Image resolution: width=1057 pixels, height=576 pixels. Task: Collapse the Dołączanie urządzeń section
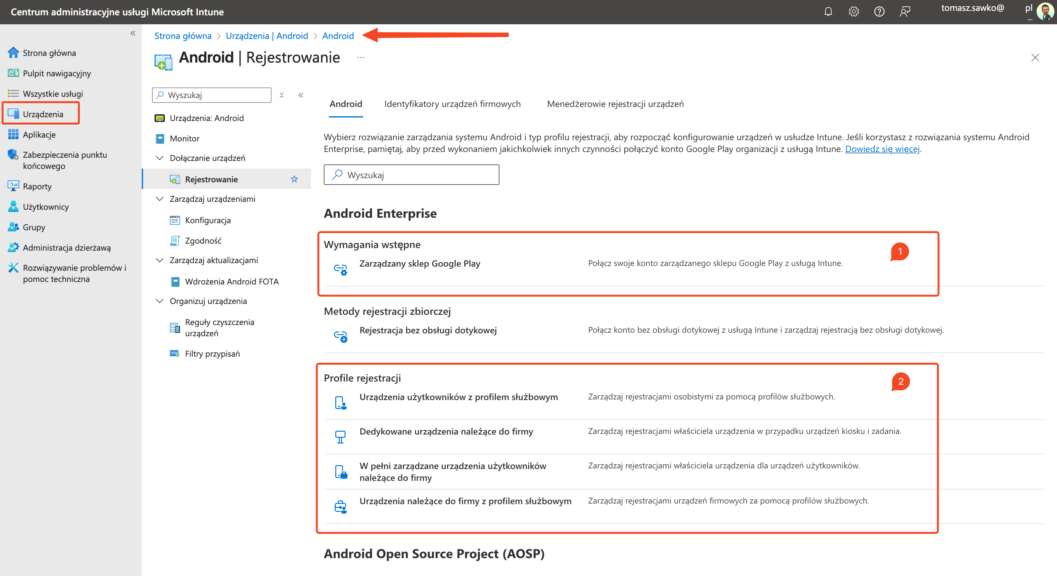tap(160, 158)
